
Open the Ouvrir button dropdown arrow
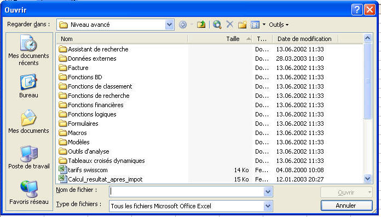click(x=370, y=192)
